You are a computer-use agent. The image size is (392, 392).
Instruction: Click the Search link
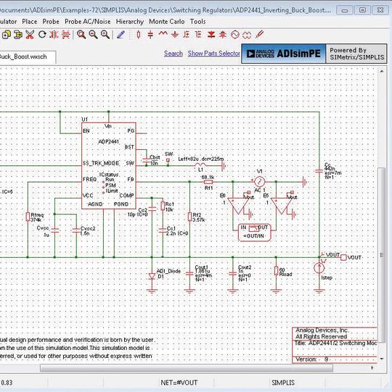tap(173, 53)
